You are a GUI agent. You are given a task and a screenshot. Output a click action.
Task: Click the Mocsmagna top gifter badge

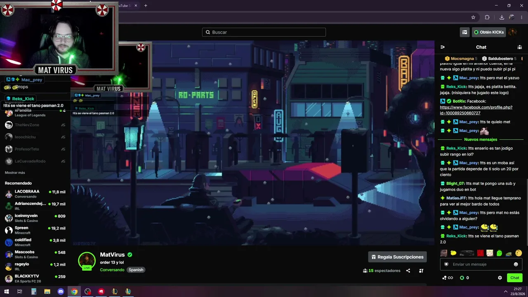[461, 59]
